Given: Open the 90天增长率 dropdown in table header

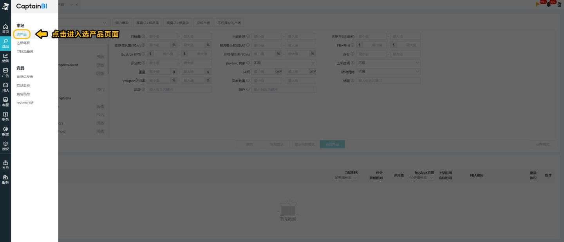Looking at the screenshot, I should [421, 178].
